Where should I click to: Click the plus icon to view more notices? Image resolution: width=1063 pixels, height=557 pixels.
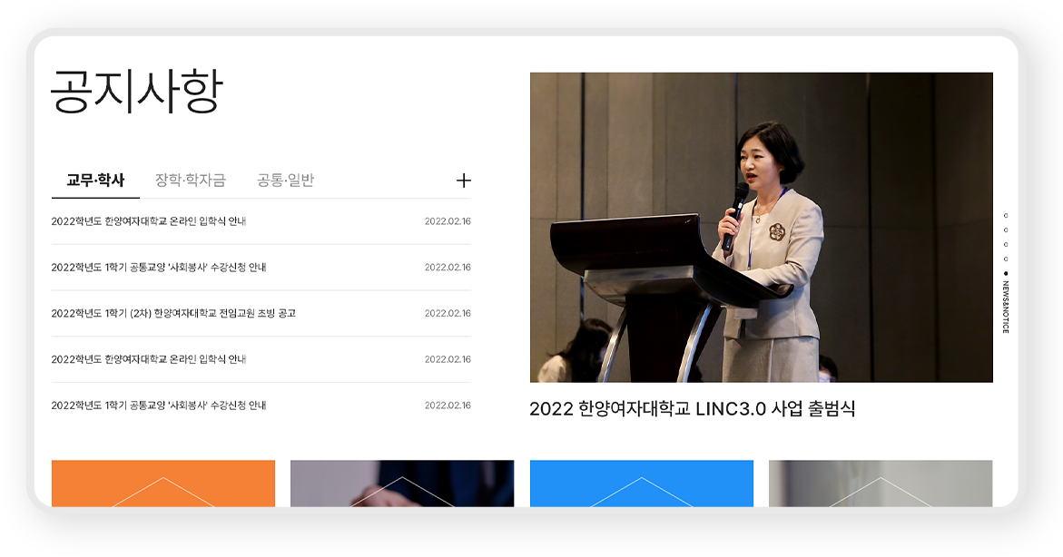coord(463,181)
